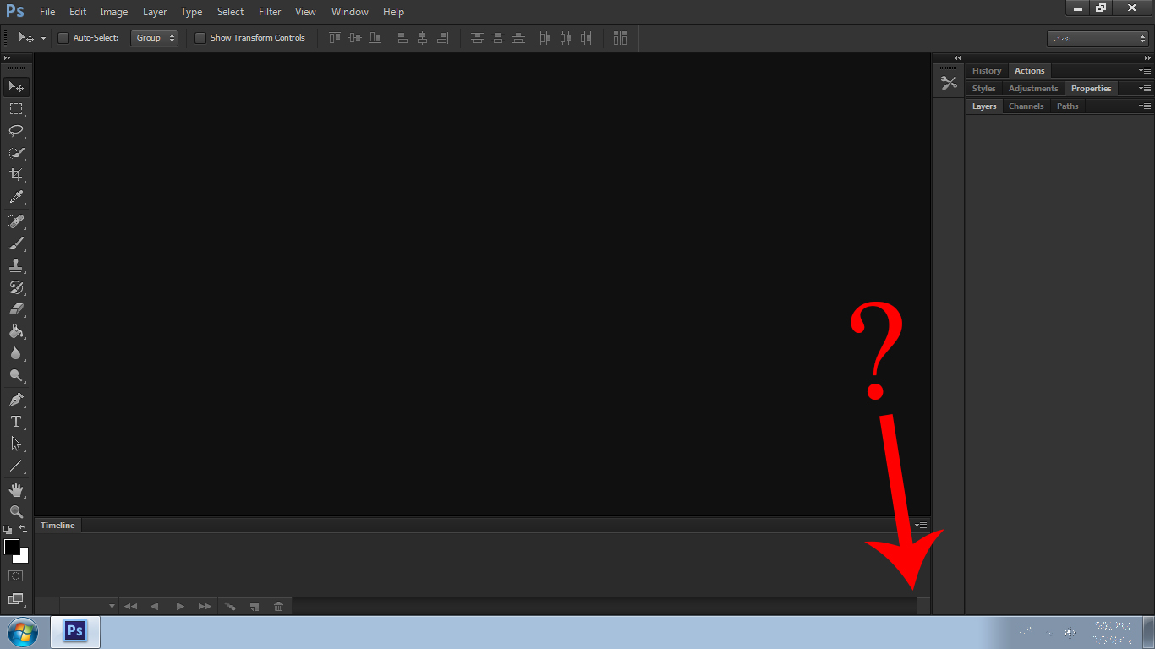Viewport: 1155px width, 649px height.
Task: Switch to the Paths tab
Action: (1068, 106)
